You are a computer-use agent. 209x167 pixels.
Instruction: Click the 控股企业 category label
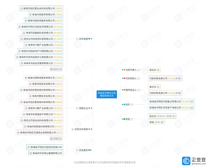pos(84,108)
